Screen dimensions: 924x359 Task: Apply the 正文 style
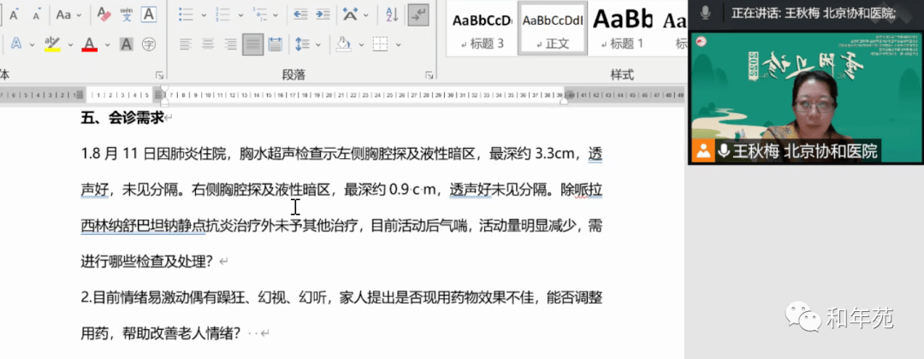(x=552, y=29)
